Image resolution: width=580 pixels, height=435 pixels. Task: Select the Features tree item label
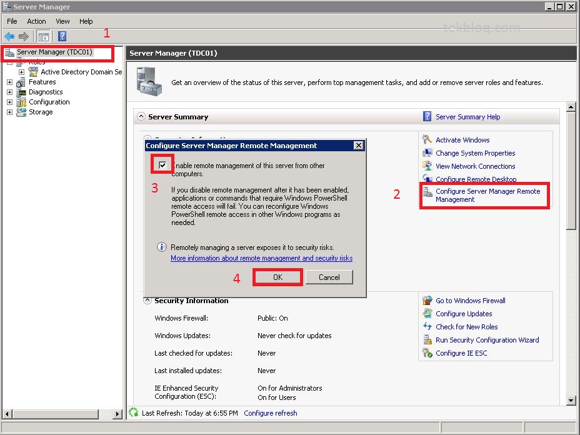pyautogui.click(x=42, y=82)
